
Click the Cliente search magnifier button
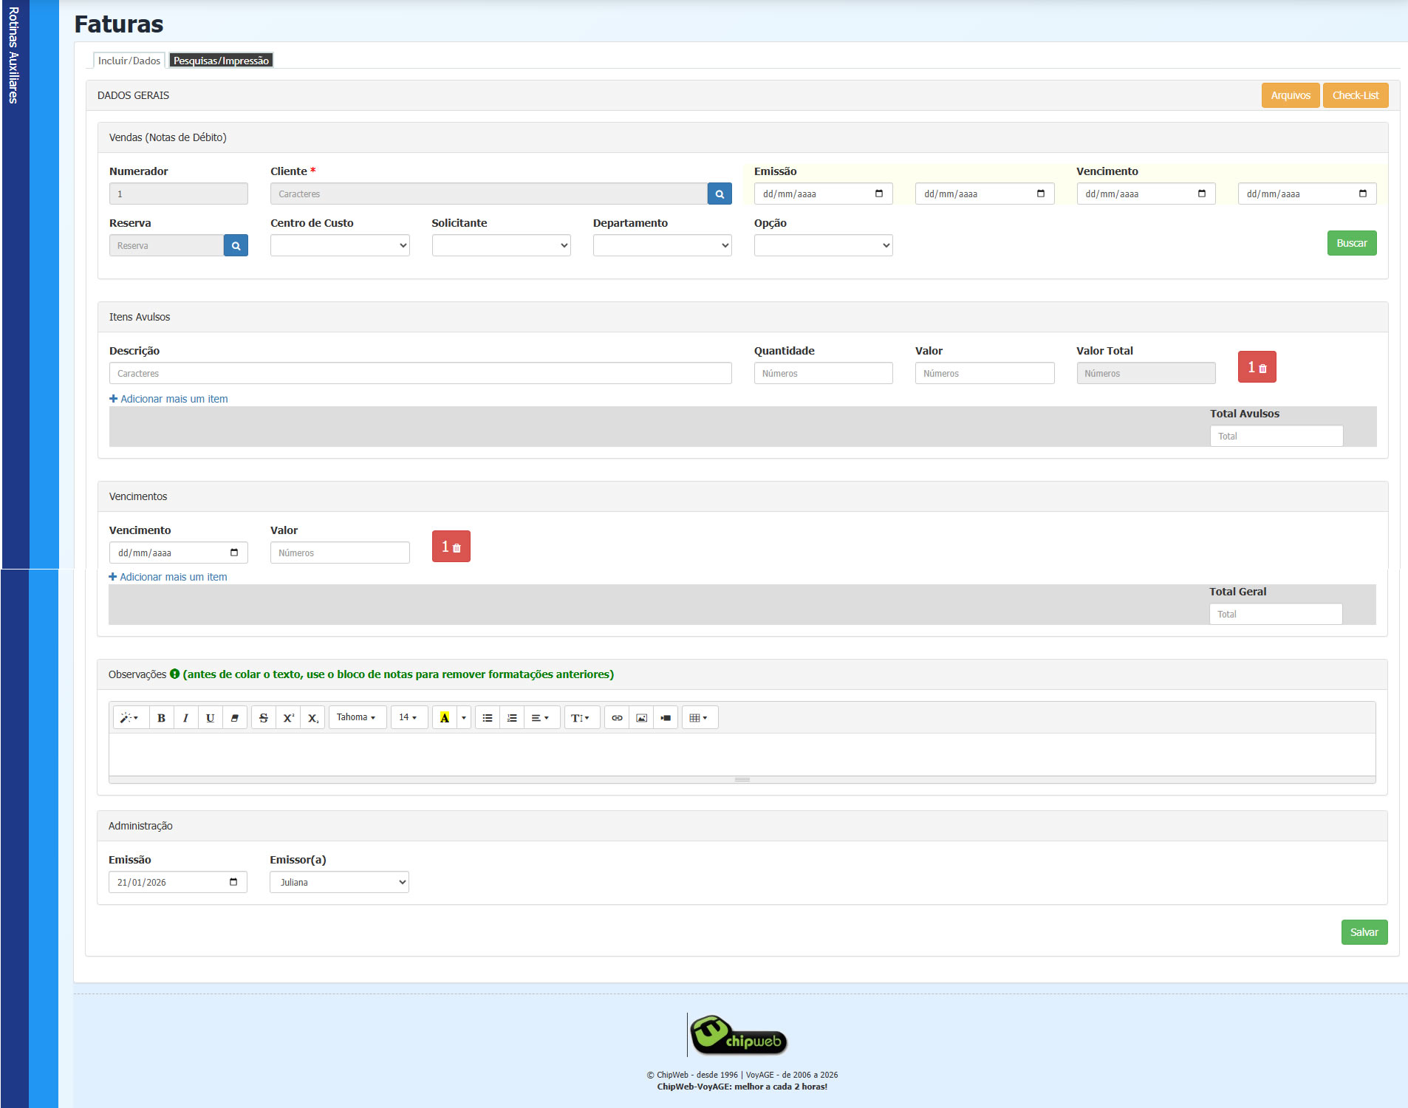pos(720,194)
